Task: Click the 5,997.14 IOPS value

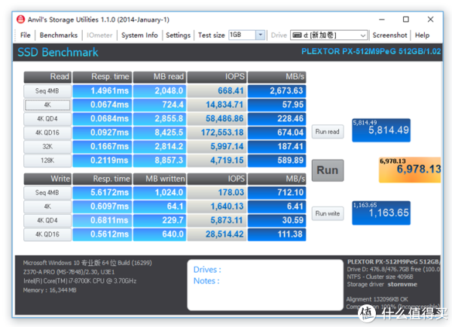Action: (x=217, y=146)
